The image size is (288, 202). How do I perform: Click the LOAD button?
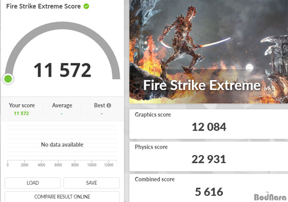[x=33, y=183]
